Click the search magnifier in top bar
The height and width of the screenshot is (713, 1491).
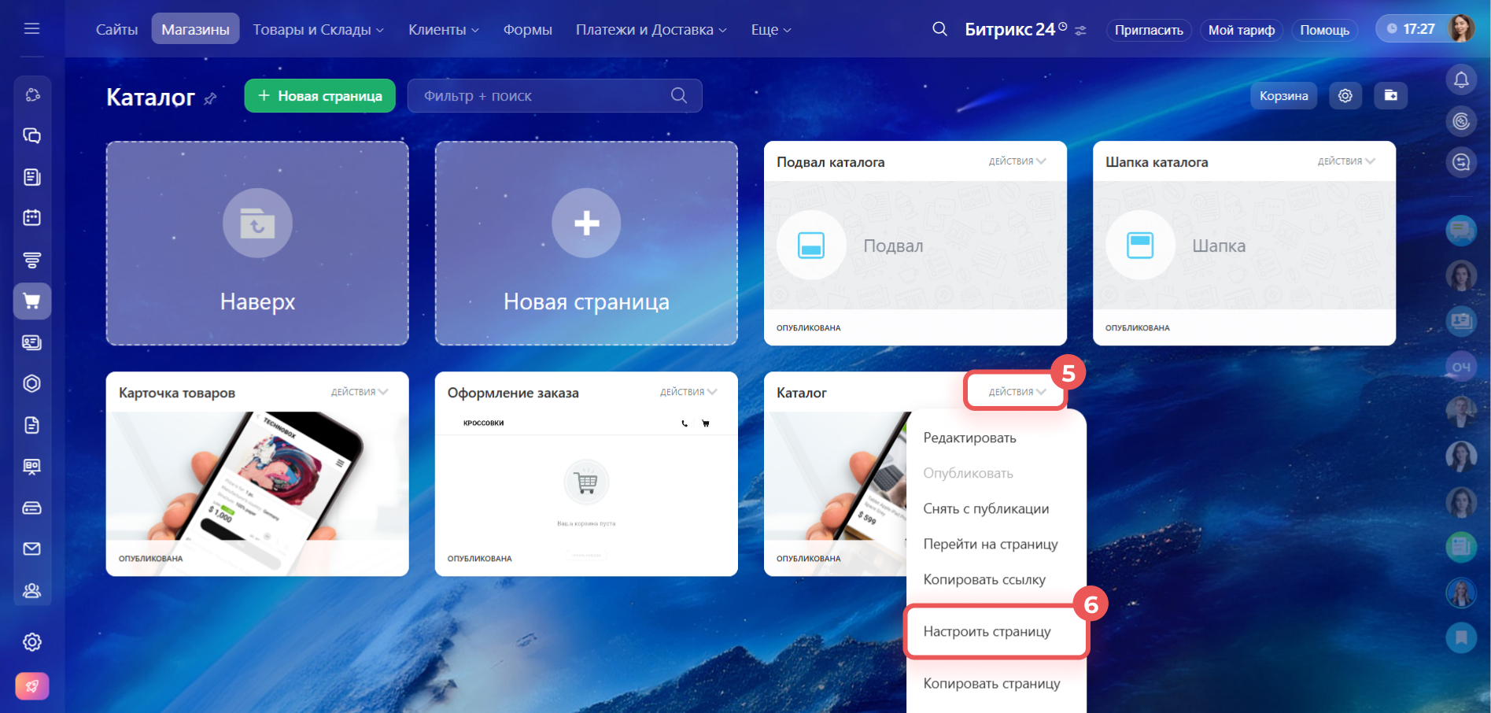tap(939, 30)
